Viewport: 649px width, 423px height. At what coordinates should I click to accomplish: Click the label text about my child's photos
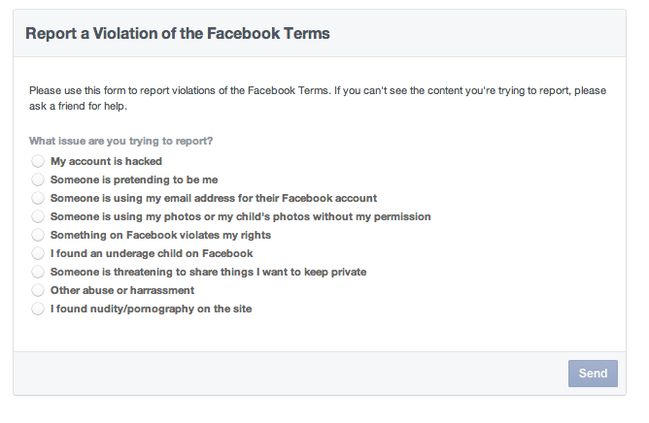(x=240, y=216)
